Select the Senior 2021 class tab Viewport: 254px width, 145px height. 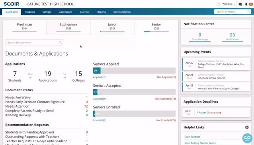(x=156, y=27)
